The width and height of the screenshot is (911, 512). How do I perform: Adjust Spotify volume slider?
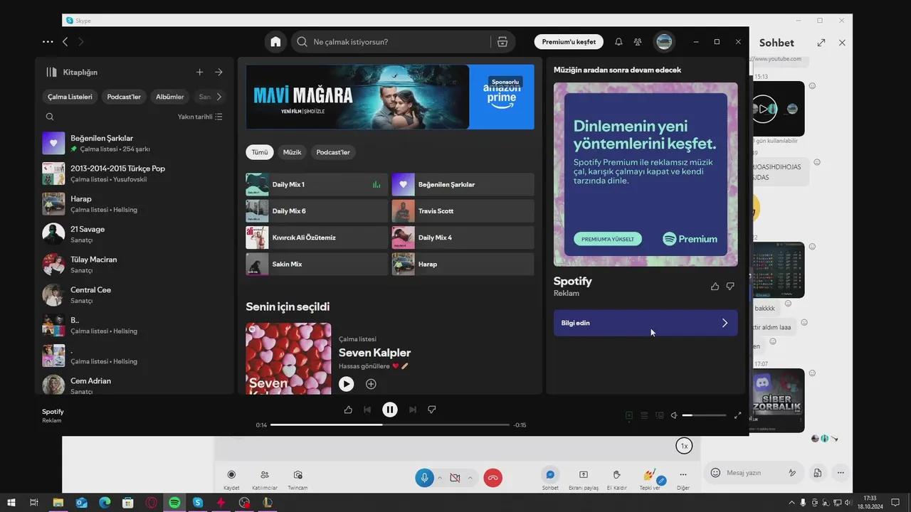704,415
